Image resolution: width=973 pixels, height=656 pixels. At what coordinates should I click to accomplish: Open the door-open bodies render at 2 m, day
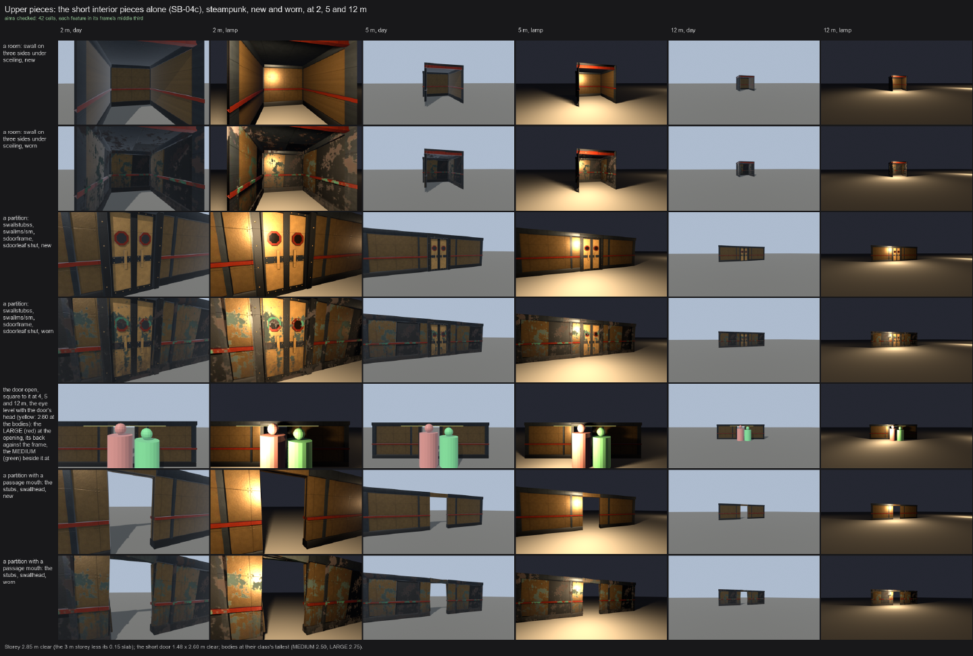133,426
